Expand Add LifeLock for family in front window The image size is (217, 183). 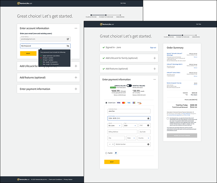pyautogui.click(x=155, y=58)
